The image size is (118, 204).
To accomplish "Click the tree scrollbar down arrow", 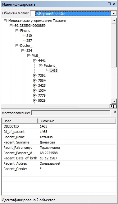I will tap(114, 101).
